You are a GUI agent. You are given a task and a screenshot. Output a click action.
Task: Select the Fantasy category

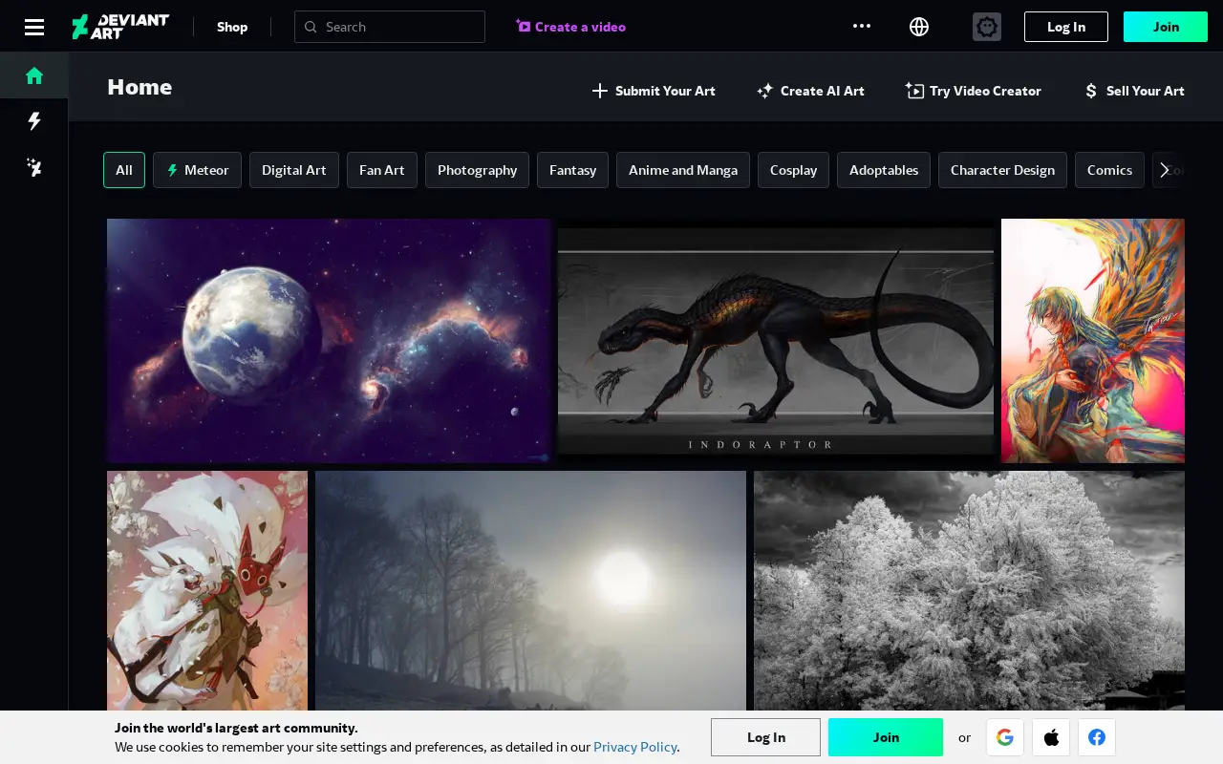click(x=573, y=170)
